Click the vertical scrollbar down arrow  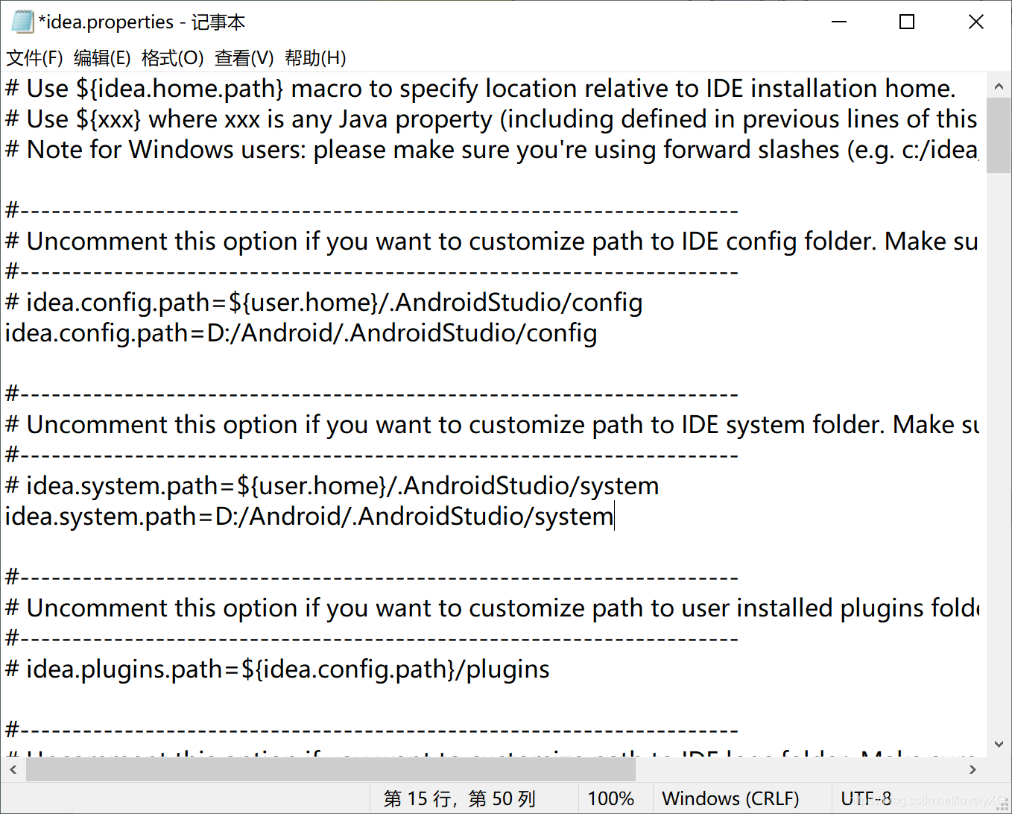(999, 743)
